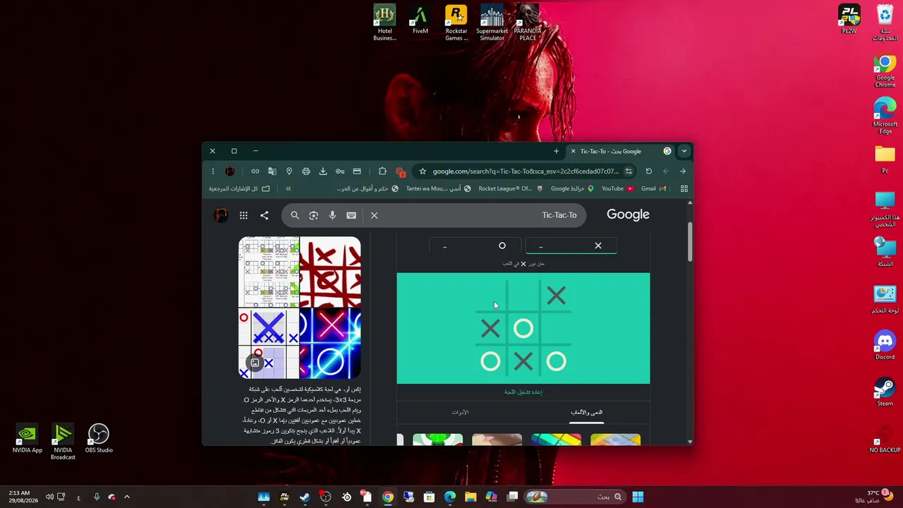Bookmark this page with the star icon
903x508 pixels.
pyautogui.click(x=423, y=171)
